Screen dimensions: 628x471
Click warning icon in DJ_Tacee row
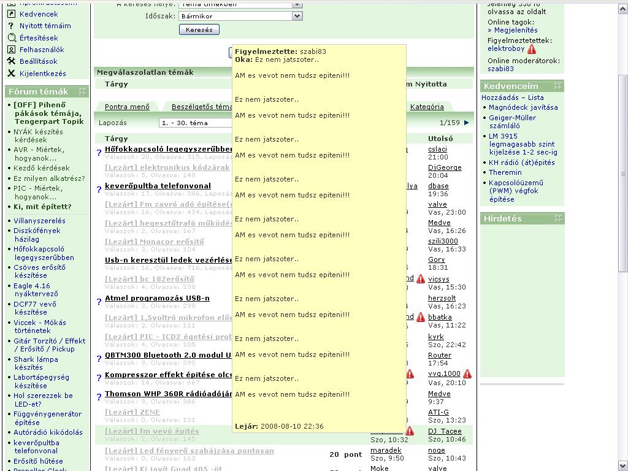[410, 431]
